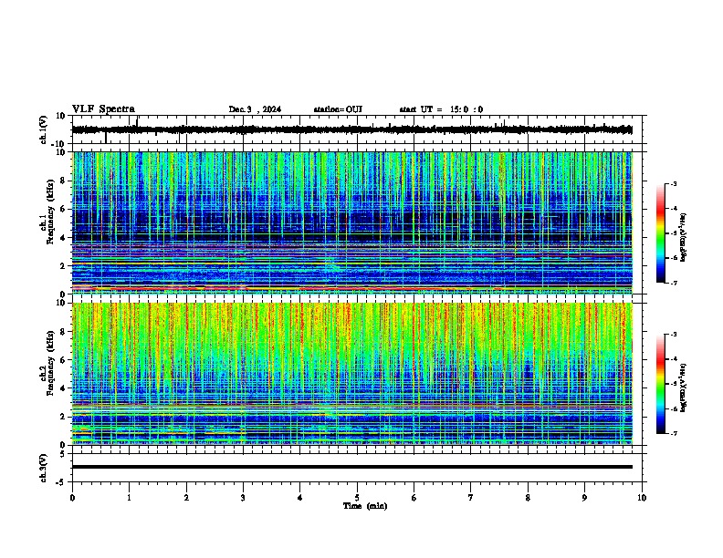Click the flat black ch.3 signal trace
This screenshot has width=723, height=558.
(352, 467)
